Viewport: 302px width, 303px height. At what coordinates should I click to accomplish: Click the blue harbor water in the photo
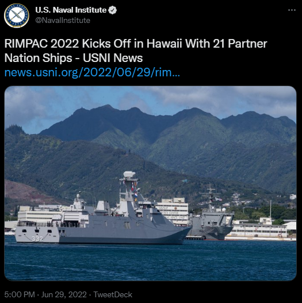(x=150, y=261)
